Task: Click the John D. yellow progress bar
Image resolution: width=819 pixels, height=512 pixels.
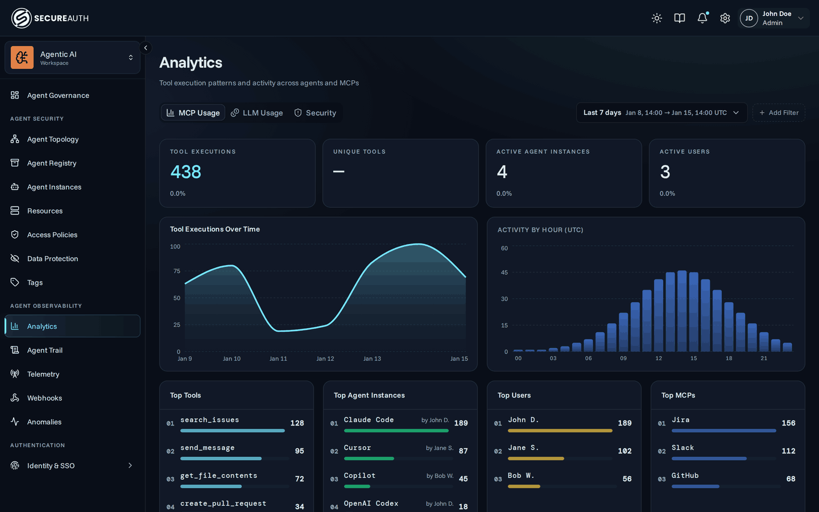Action: (560, 431)
